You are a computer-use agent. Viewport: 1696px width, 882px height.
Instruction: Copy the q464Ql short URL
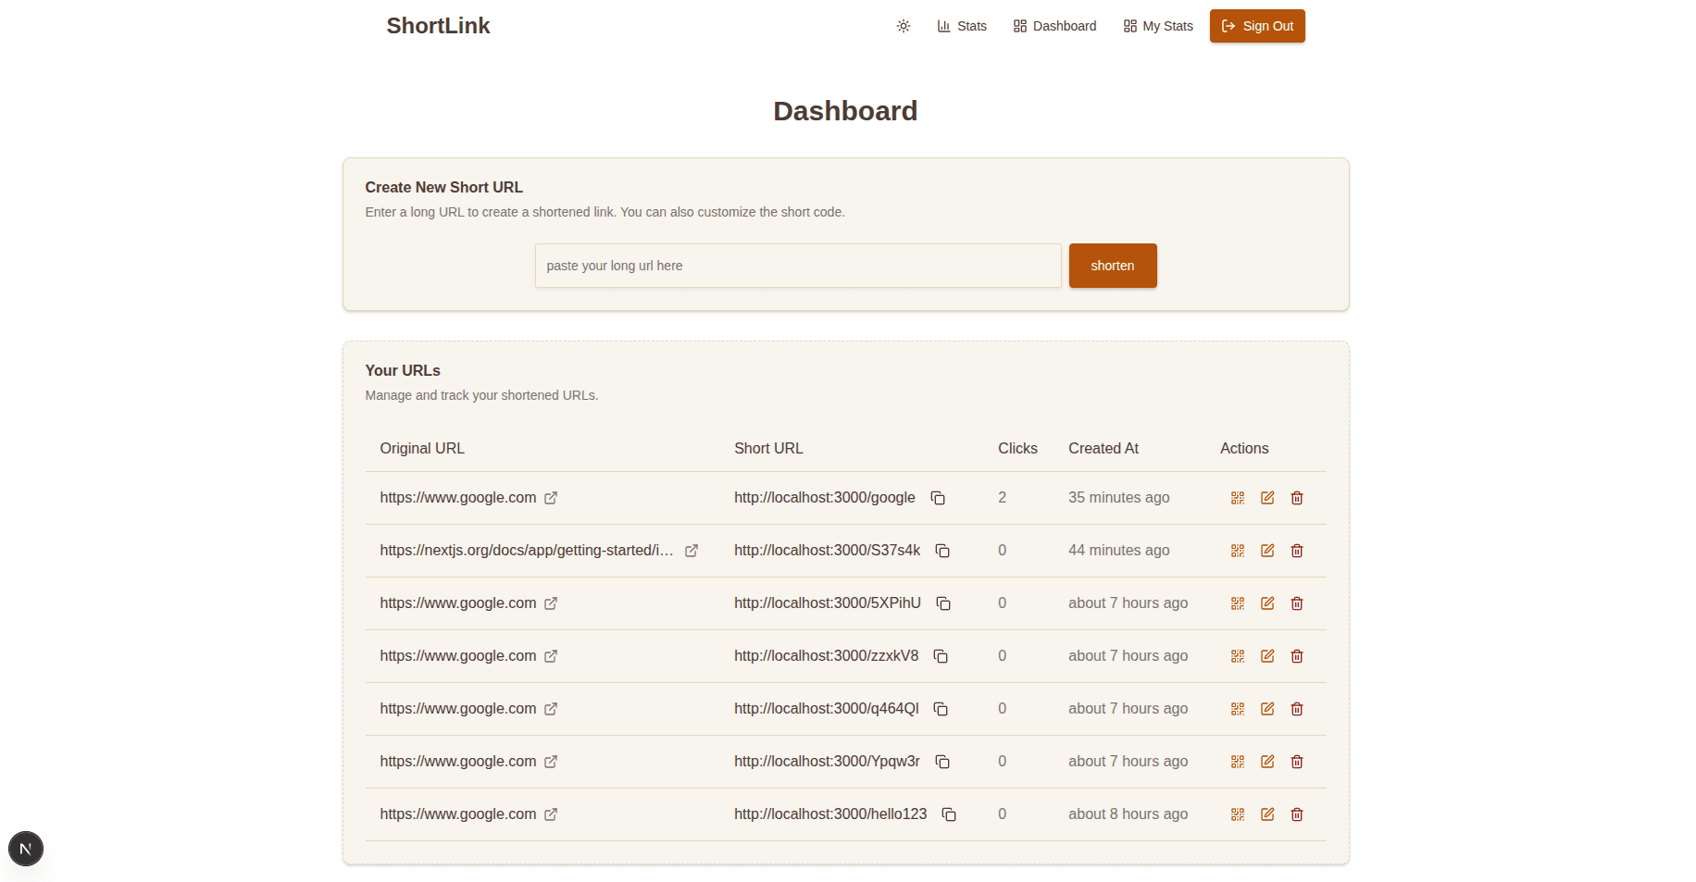(x=941, y=709)
